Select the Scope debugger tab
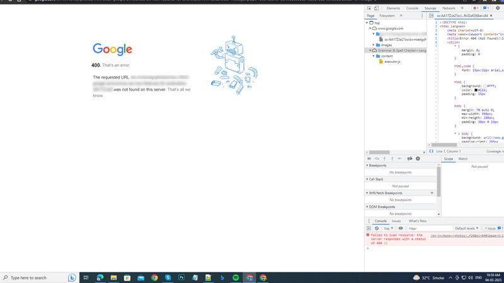 point(448,159)
